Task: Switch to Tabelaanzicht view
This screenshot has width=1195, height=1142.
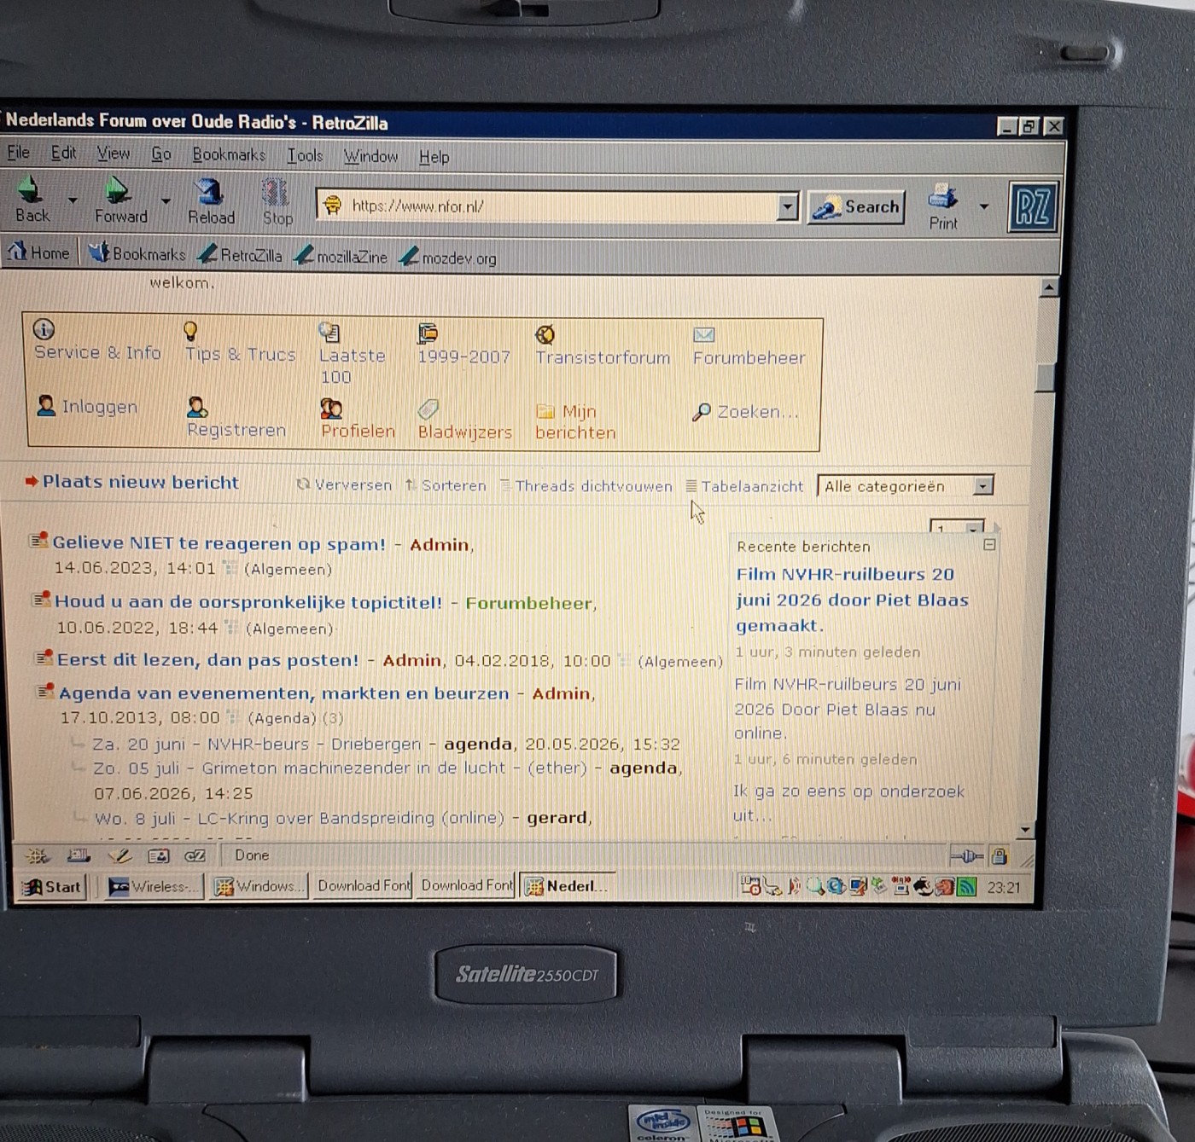Action: [x=752, y=486]
